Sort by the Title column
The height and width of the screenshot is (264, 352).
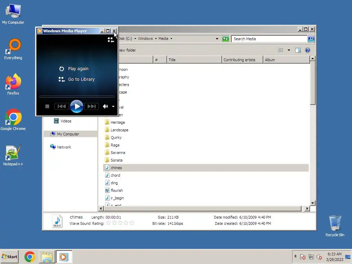(x=194, y=60)
